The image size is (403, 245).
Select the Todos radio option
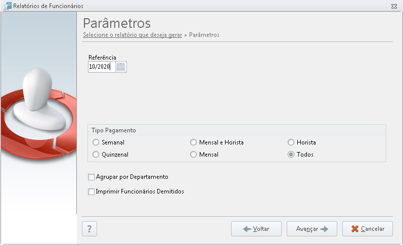[x=291, y=155]
